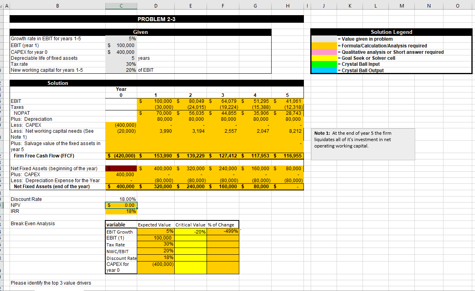Select the IRR value cell 18%

[121, 211]
